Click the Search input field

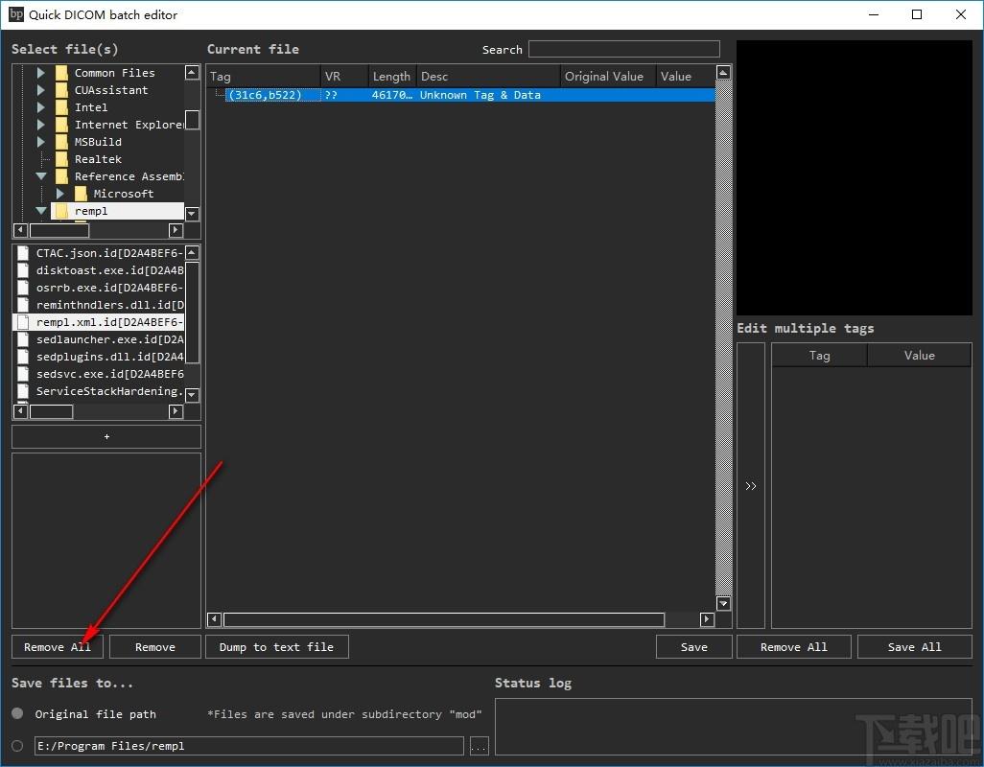coord(623,49)
